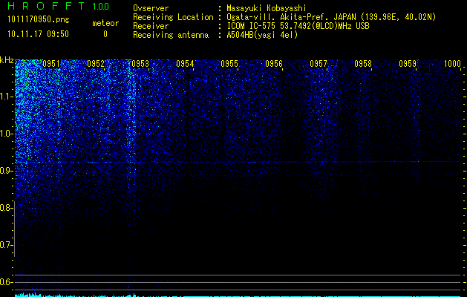The width and height of the screenshot is (467, 297).
Task: Click the 0.7 kHz frequency axis label
Action: pos(6,245)
